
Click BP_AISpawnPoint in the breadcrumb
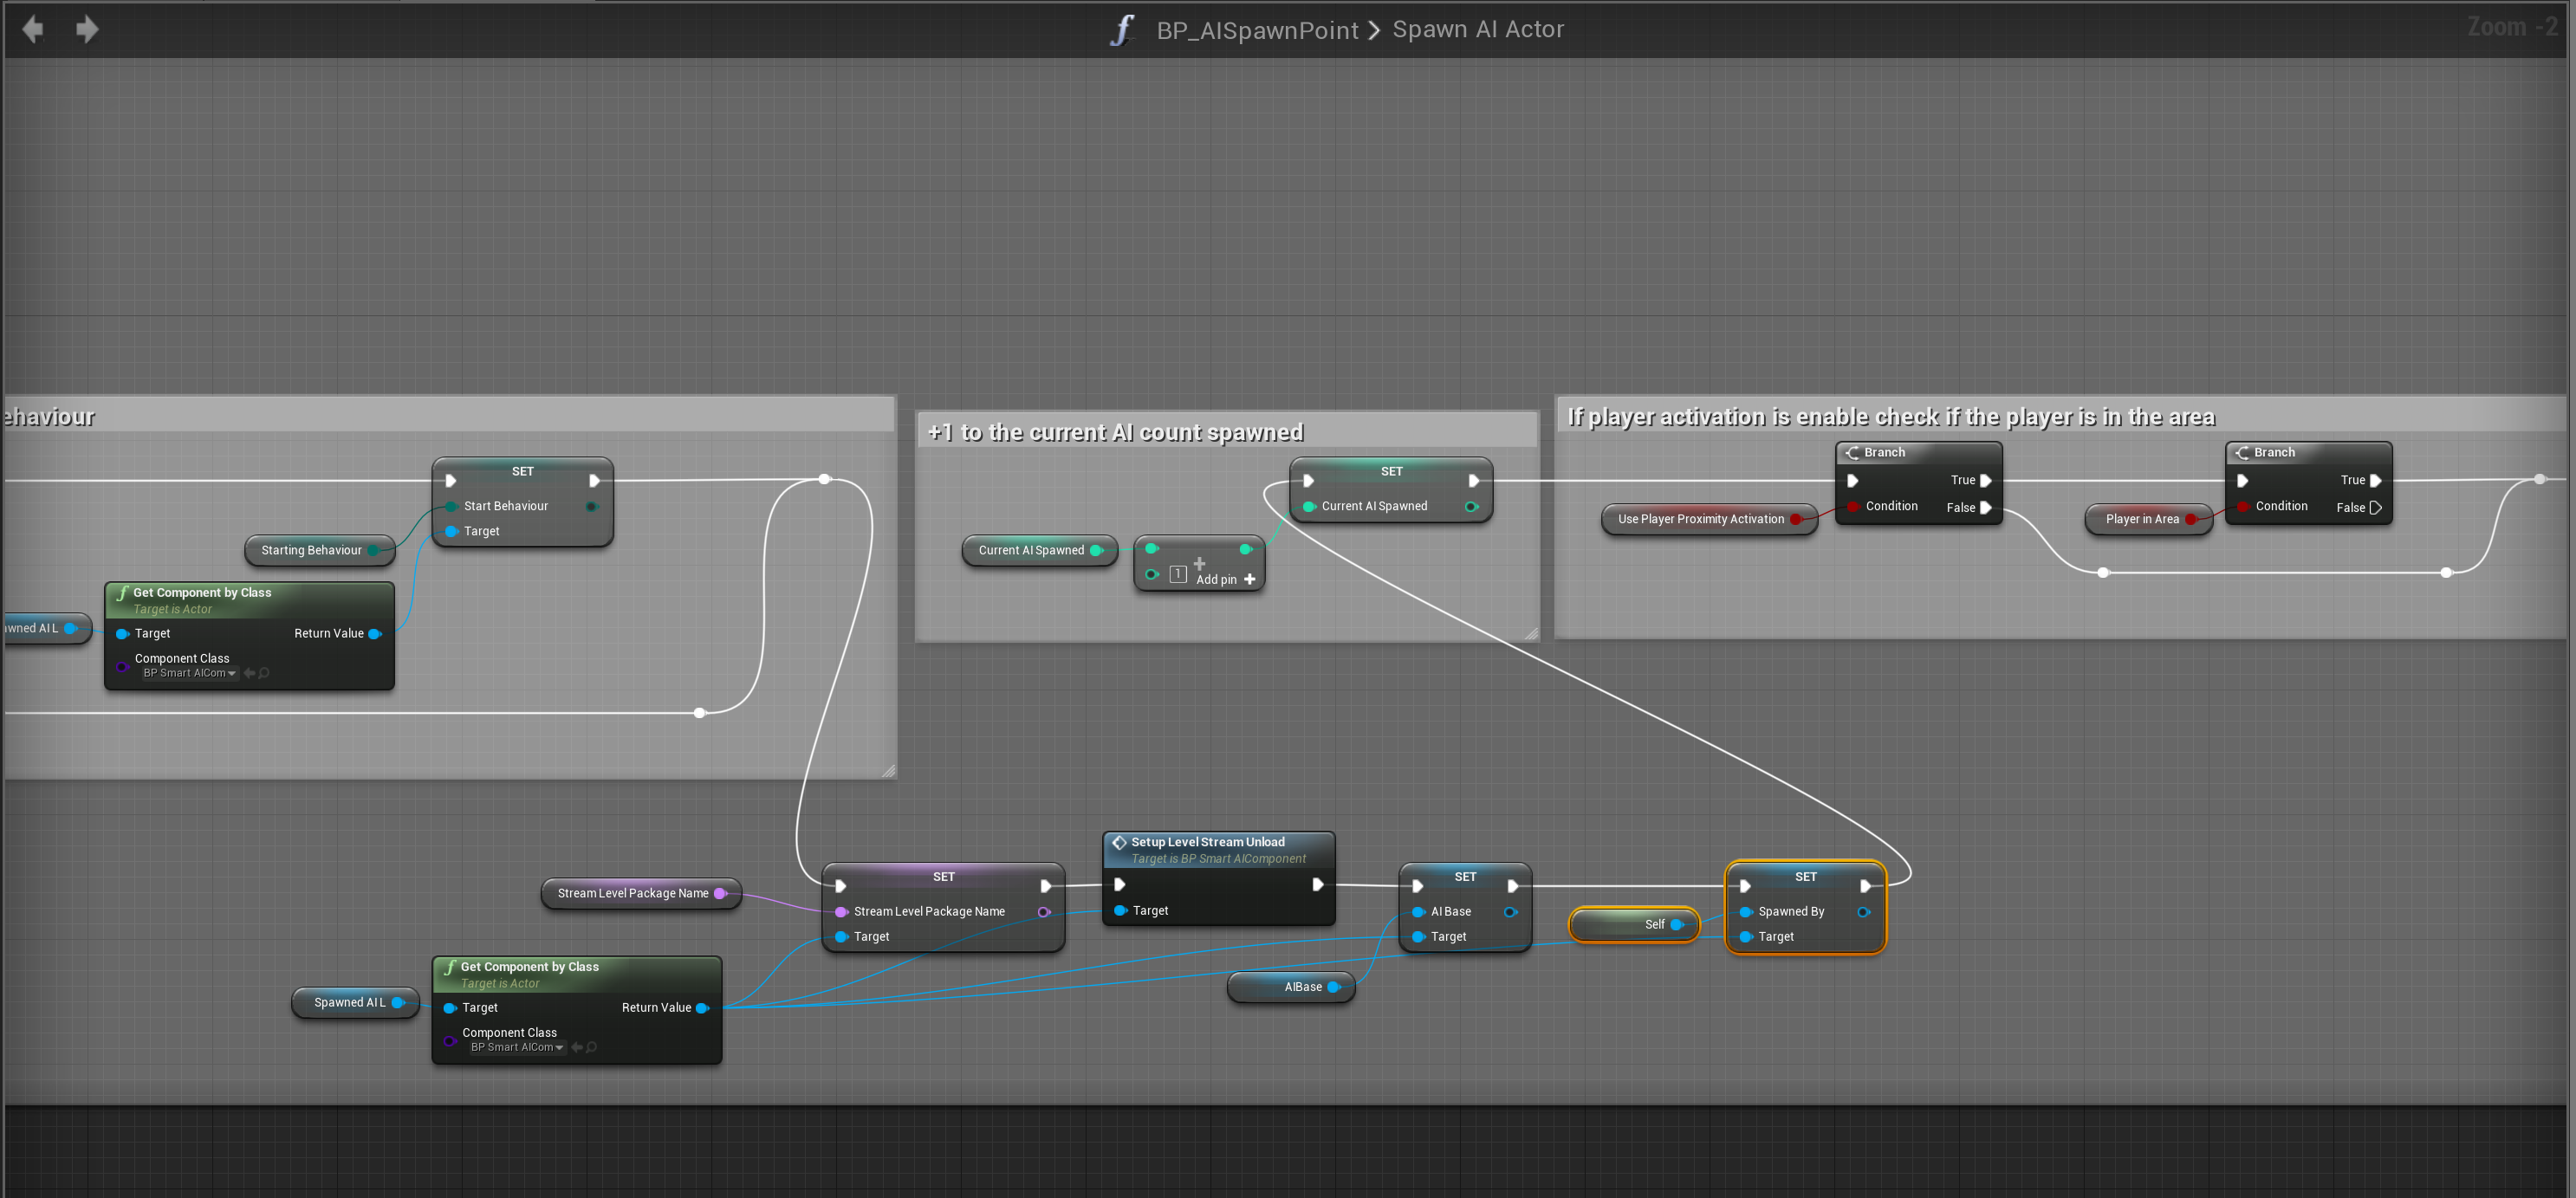(x=1256, y=30)
